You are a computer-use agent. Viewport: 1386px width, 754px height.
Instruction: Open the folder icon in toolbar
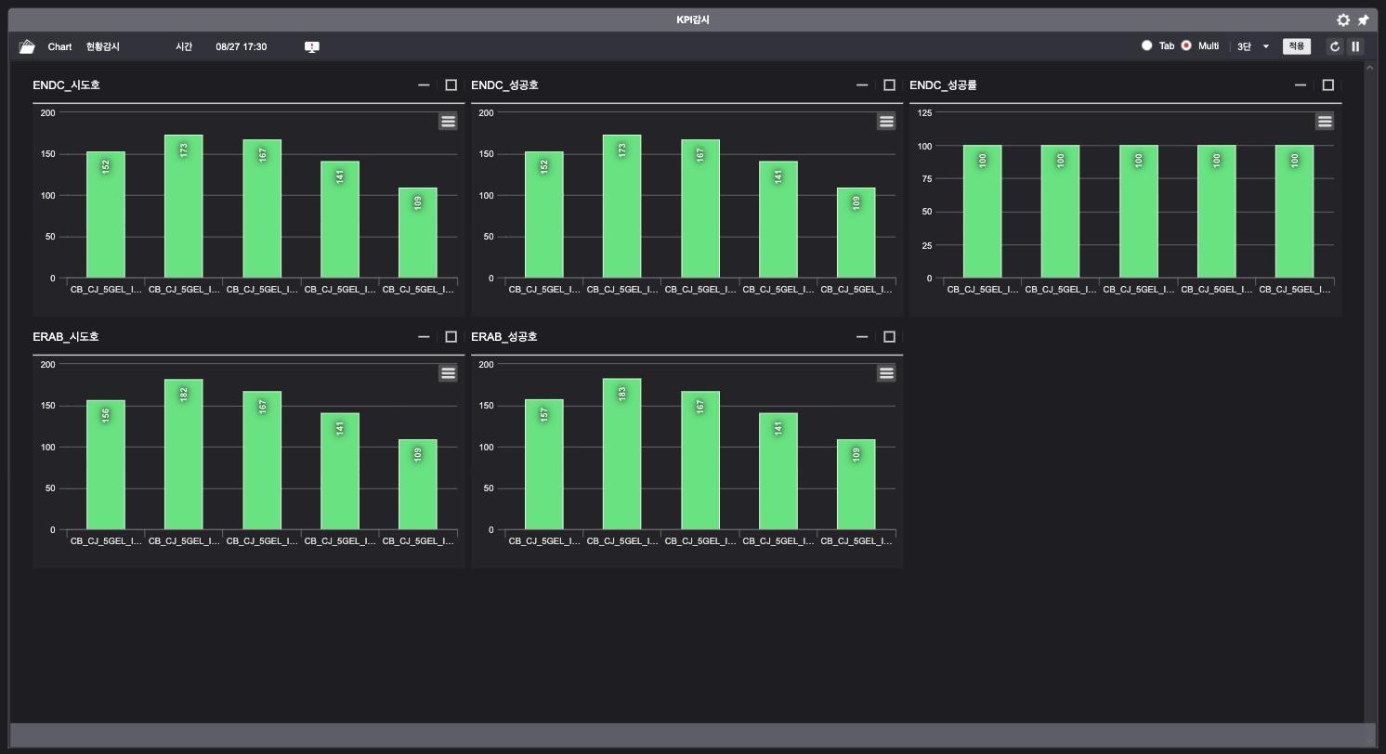tap(27, 46)
